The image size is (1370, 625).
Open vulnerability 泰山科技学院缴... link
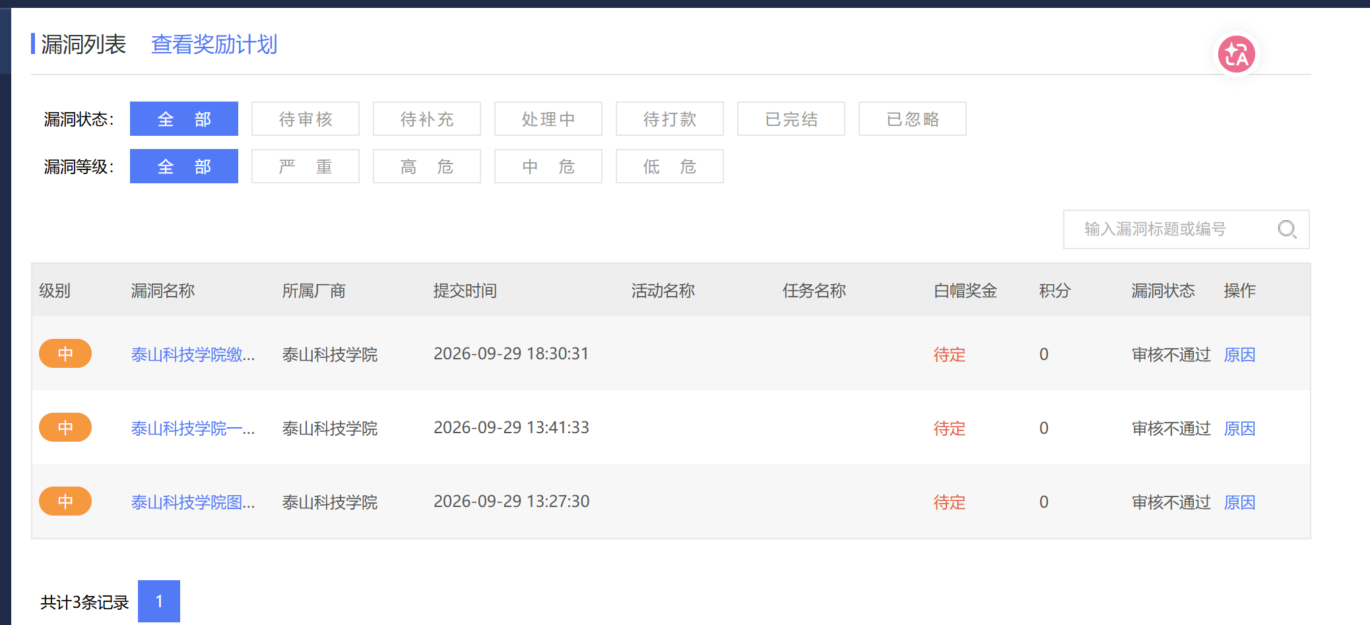click(x=193, y=355)
